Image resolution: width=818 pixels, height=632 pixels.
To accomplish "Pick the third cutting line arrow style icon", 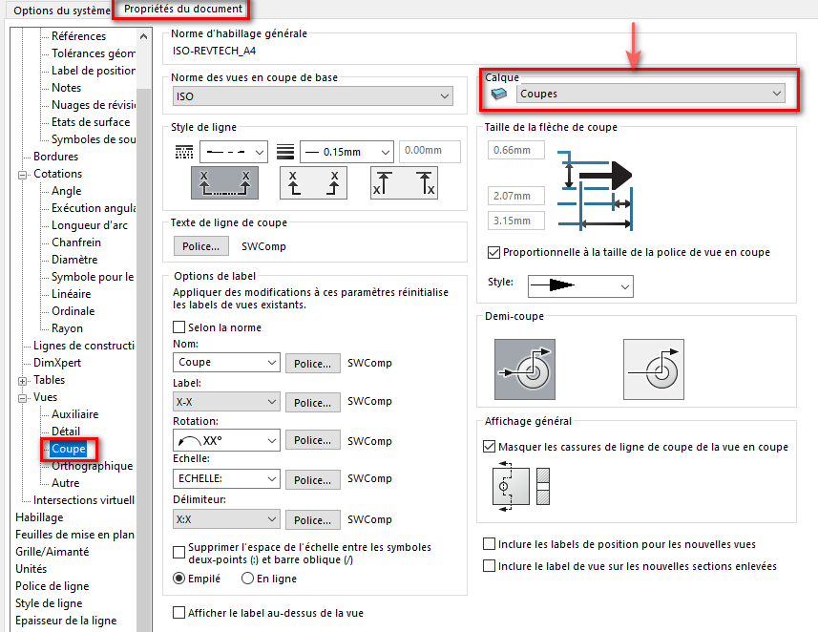I will (404, 182).
